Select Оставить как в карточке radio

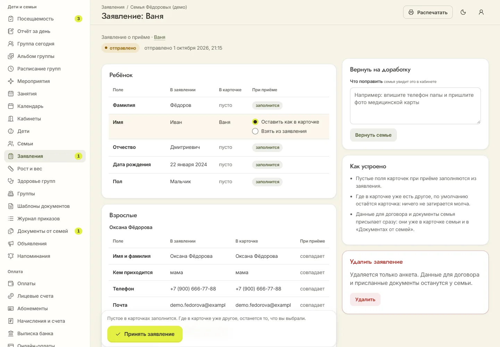pos(255,122)
